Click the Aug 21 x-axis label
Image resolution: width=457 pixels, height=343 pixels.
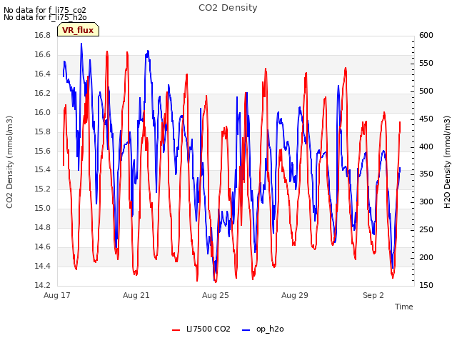pos(136,295)
